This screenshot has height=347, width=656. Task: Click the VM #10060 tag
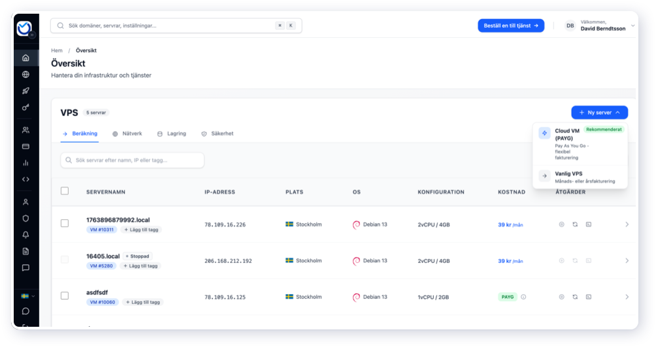pyautogui.click(x=103, y=302)
